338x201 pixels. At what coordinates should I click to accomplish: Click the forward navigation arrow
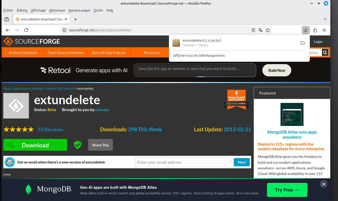pos(17,30)
